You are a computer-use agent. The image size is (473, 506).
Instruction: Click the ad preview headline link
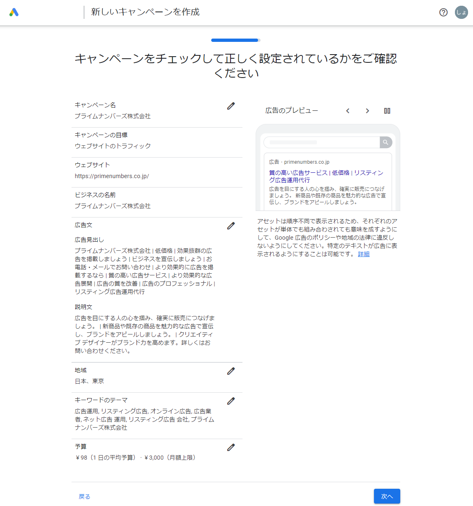[x=326, y=176]
